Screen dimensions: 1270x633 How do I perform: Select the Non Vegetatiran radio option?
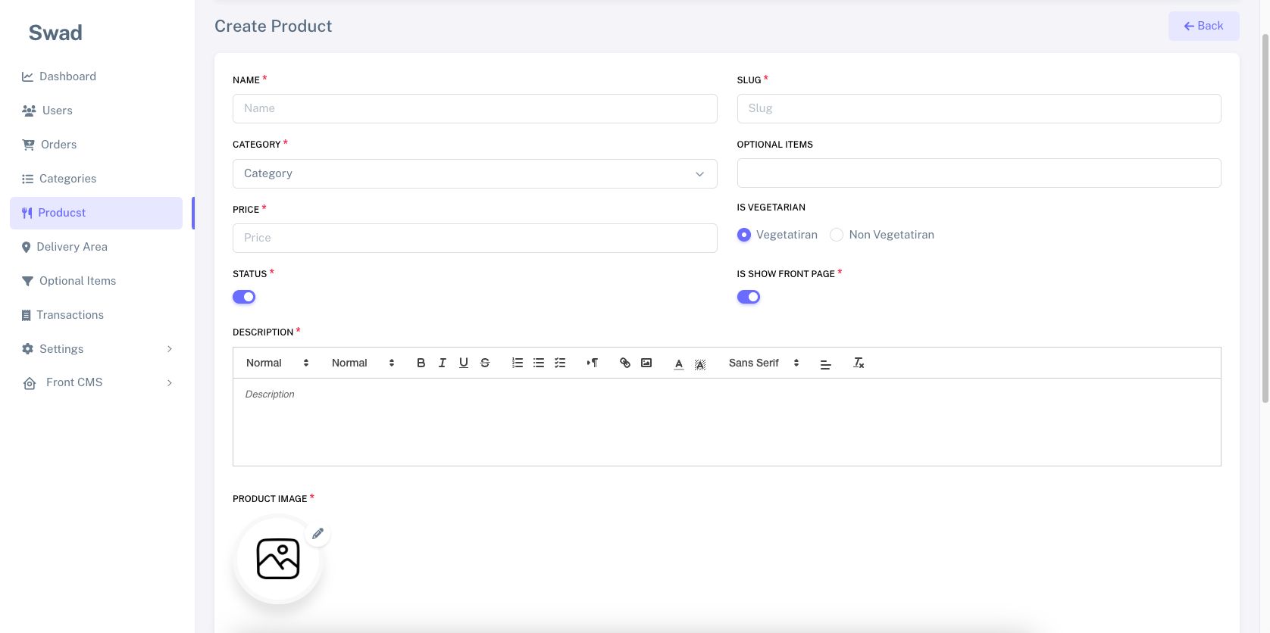[837, 235]
